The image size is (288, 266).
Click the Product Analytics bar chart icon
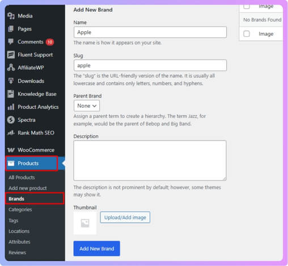click(x=11, y=107)
